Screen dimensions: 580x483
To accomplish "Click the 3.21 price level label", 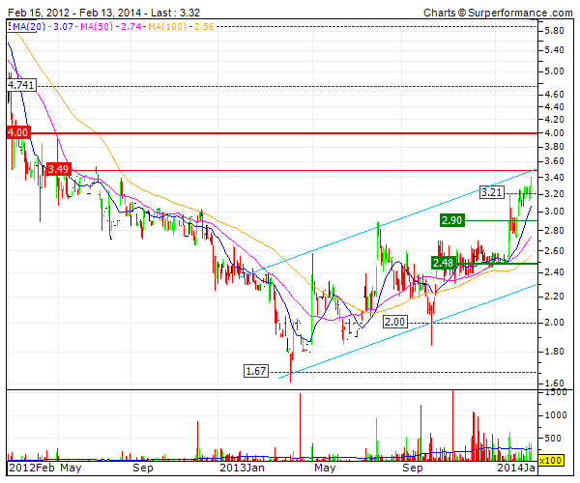I will (x=493, y=192).
